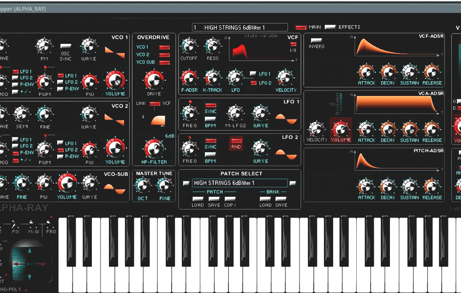Click the VCO 1 FM knob

click(44, 46)
